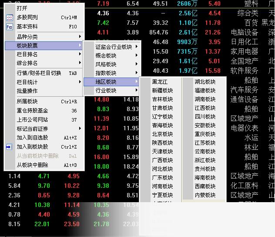Select 福建板块 region

pos(204,91)
